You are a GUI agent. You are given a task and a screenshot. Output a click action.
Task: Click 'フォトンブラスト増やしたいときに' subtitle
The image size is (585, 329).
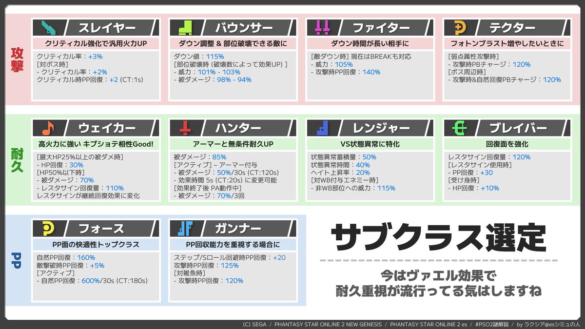(x=507, y=44)
